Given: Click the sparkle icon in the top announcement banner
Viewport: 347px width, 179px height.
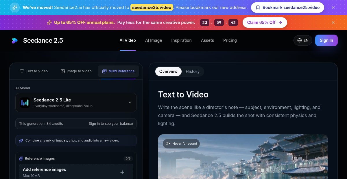Looking at the screenshot, I should pos(15,7).
